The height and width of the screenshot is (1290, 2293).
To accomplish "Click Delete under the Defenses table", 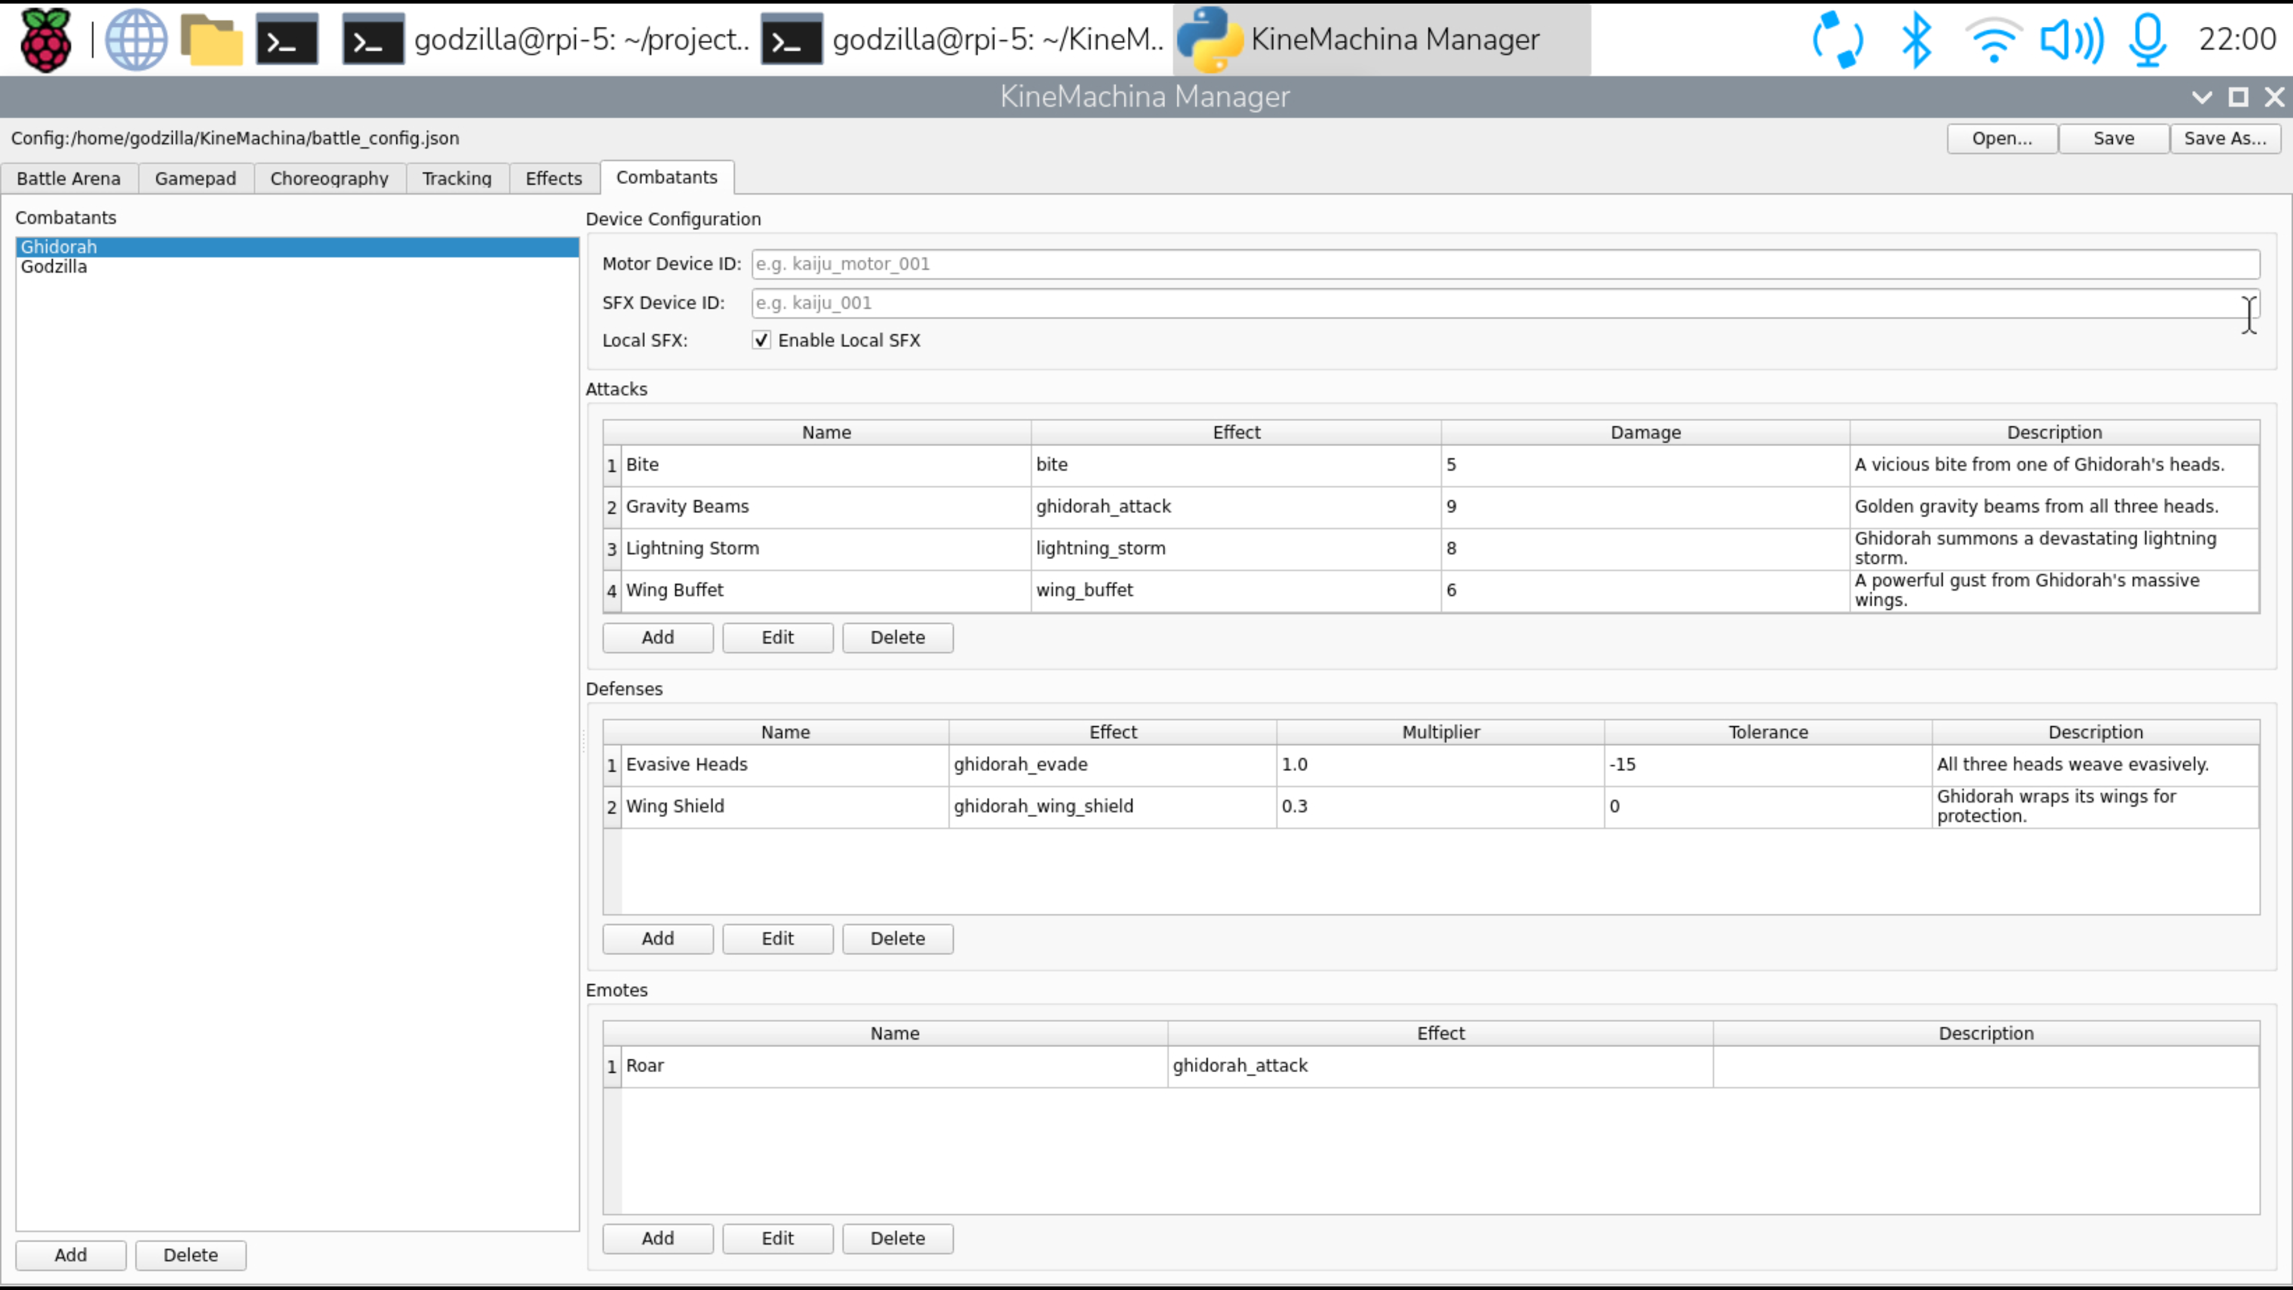I will click(896, 938).
